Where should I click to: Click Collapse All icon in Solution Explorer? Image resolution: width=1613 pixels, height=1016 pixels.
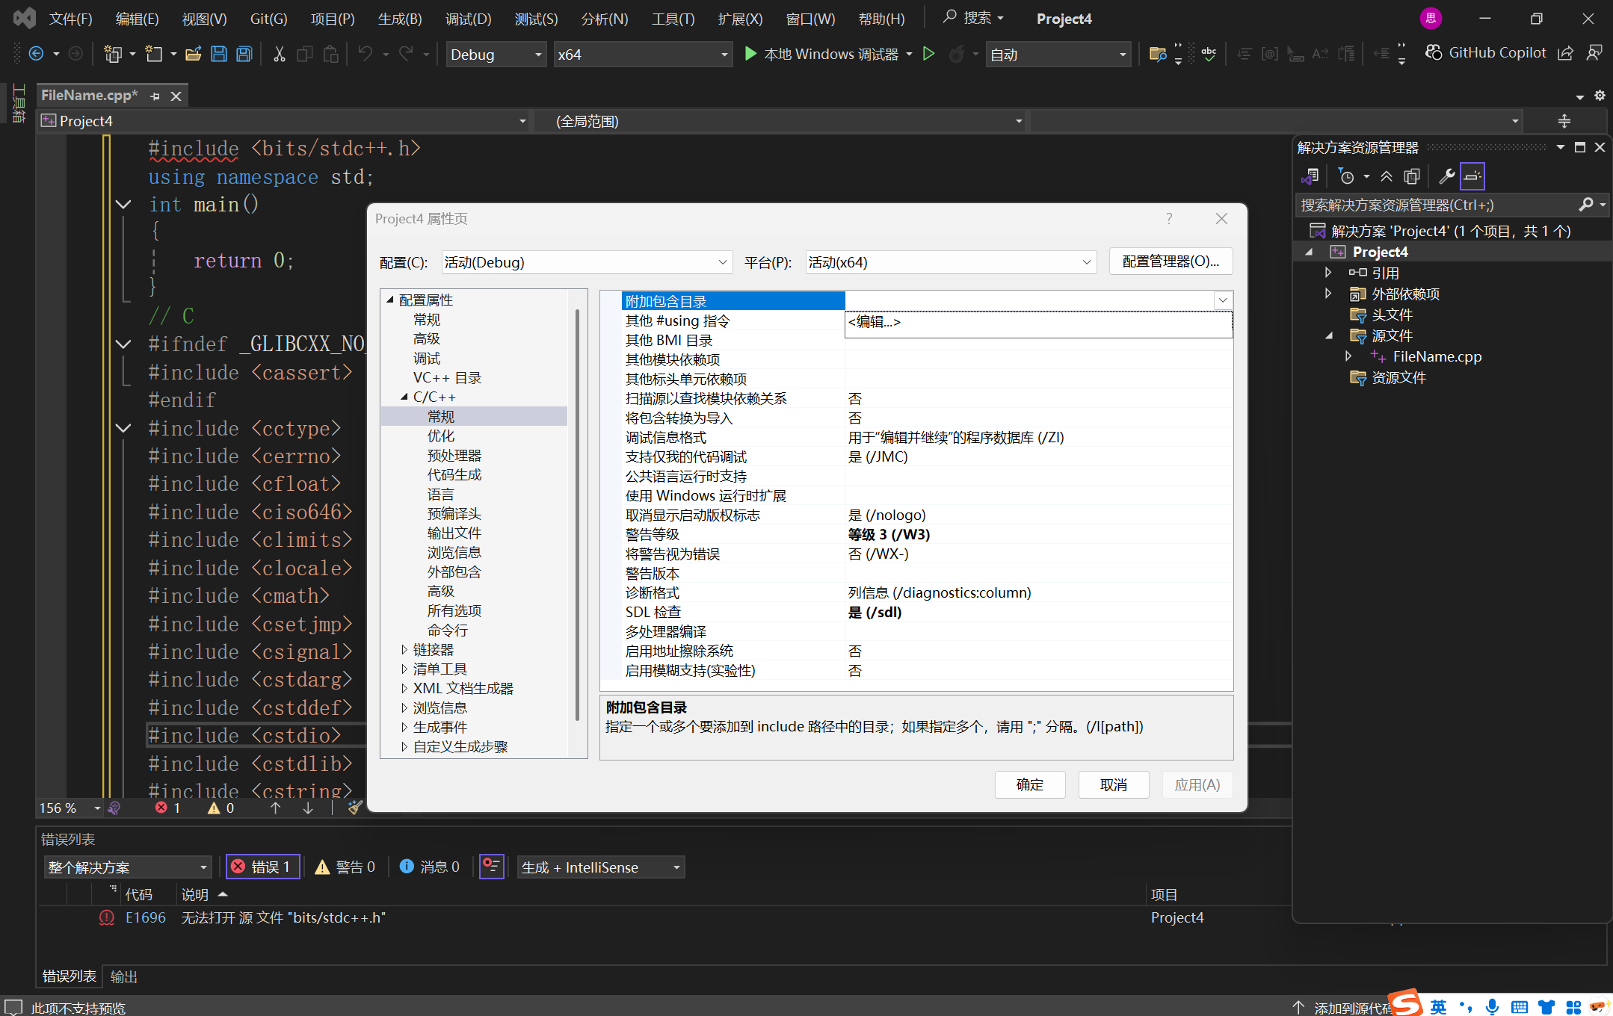(1387, 176)
